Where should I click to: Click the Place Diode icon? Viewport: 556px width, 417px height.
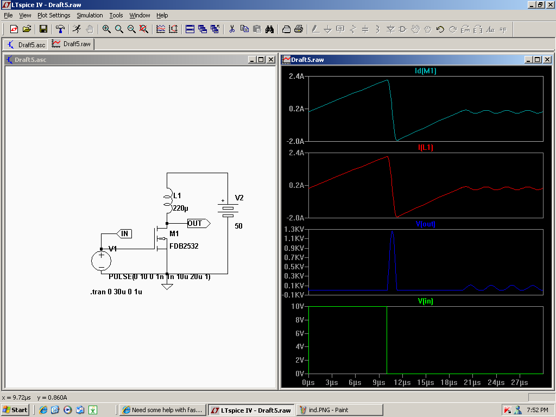pyautogui.click(x=390, y=29)
